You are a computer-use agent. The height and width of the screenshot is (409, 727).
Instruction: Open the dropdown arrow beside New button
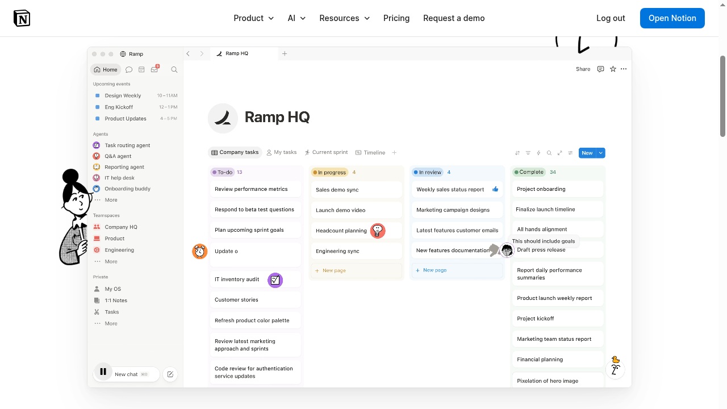pos(601,153)
